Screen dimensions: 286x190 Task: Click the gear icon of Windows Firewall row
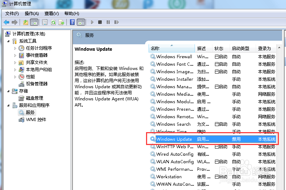152,56
